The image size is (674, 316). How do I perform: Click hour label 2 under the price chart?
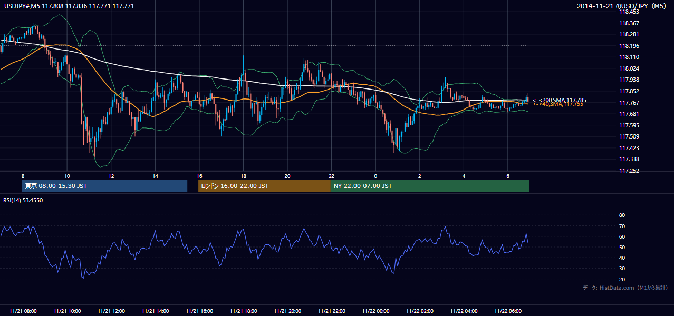click(420, 175)
